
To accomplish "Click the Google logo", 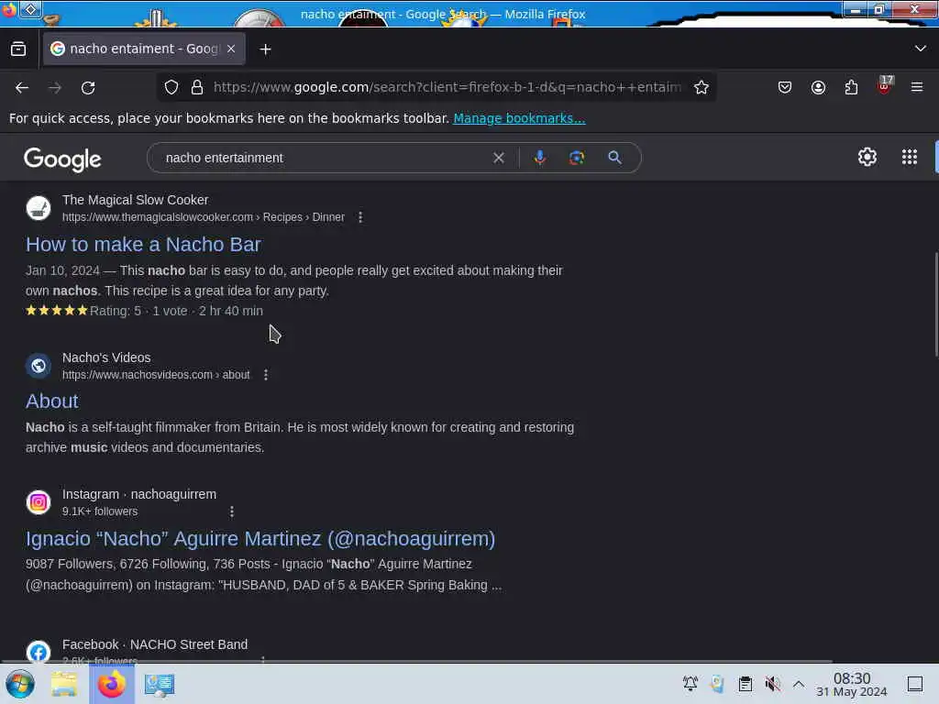I will coord(62,159).
